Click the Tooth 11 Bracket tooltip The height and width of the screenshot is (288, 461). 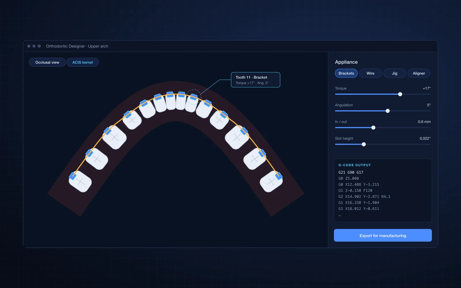click(256, 80)
